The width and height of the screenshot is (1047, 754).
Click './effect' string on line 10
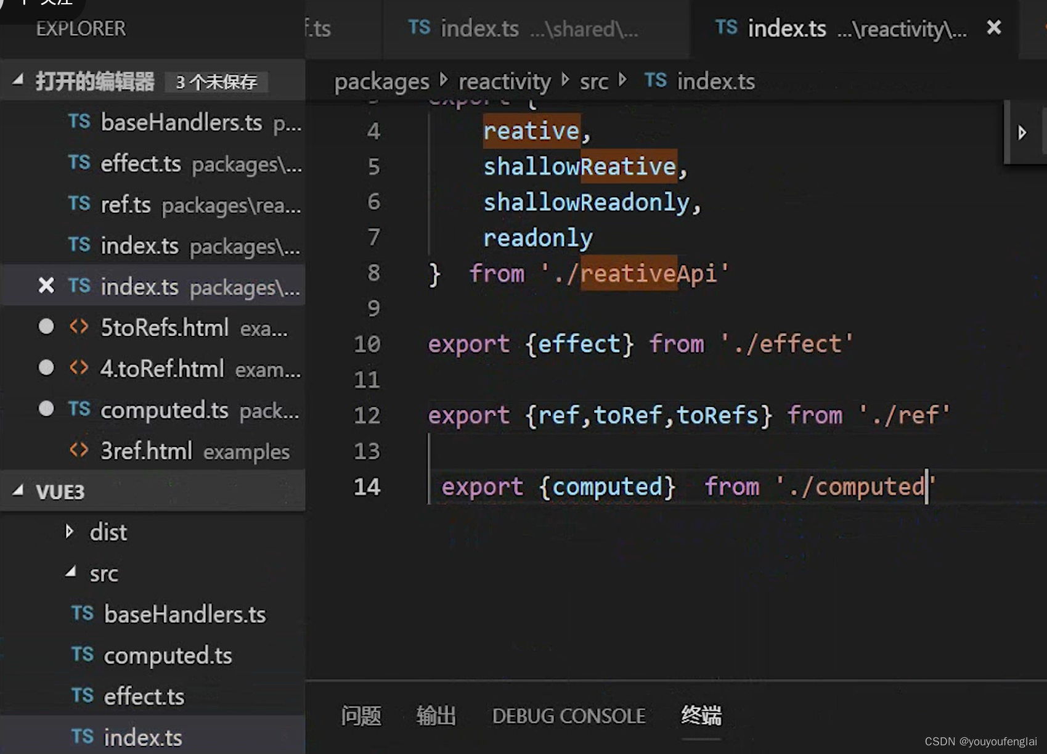click(x=787, y=343)
